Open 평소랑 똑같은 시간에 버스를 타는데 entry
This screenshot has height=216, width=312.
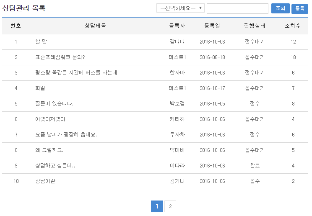click(76, 73)
